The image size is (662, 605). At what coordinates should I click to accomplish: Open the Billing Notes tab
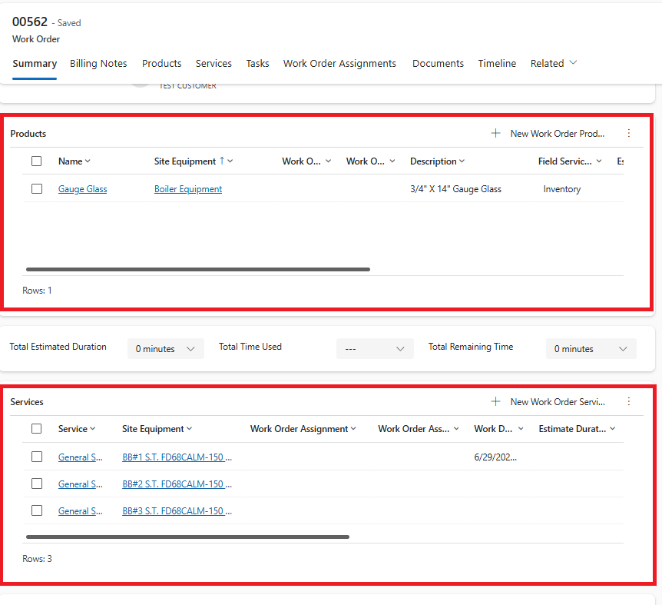pos(98,63)
